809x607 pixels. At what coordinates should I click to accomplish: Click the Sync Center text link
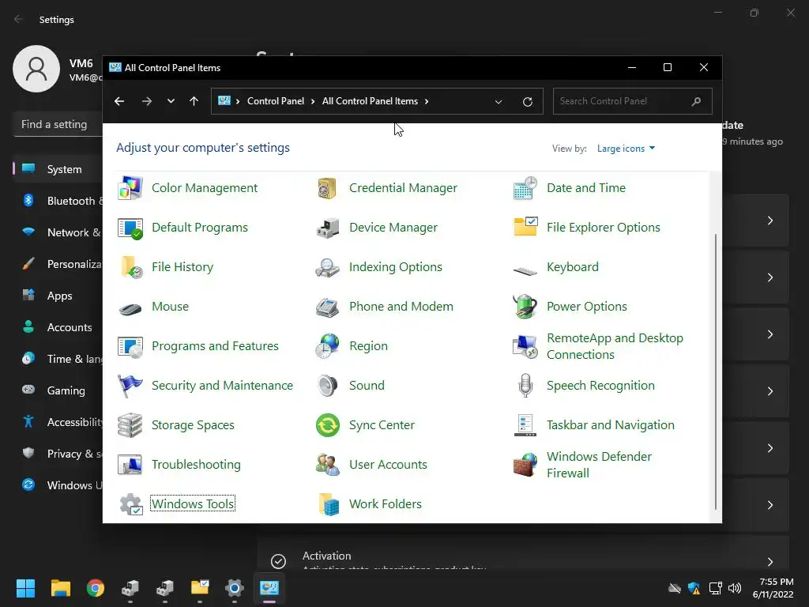coord(382,424)
